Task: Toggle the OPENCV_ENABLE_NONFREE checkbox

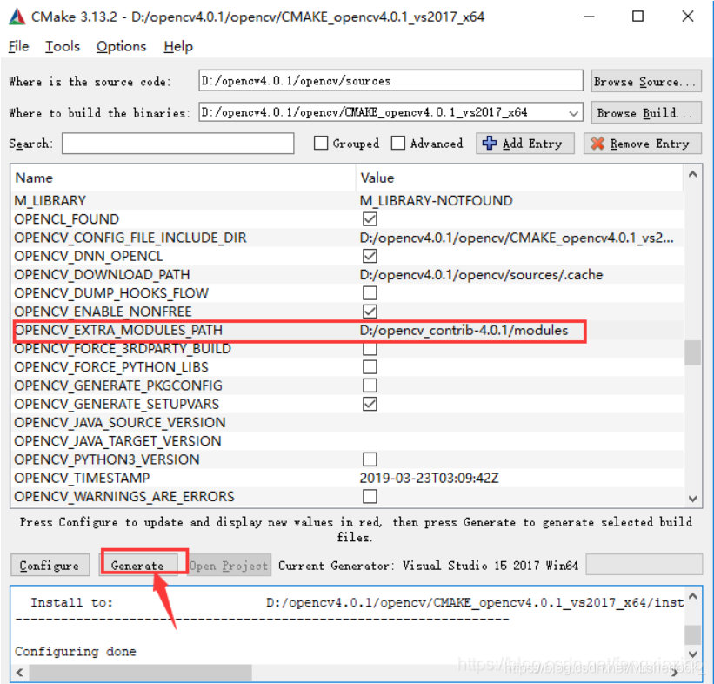Action: (x=370, y=312)
